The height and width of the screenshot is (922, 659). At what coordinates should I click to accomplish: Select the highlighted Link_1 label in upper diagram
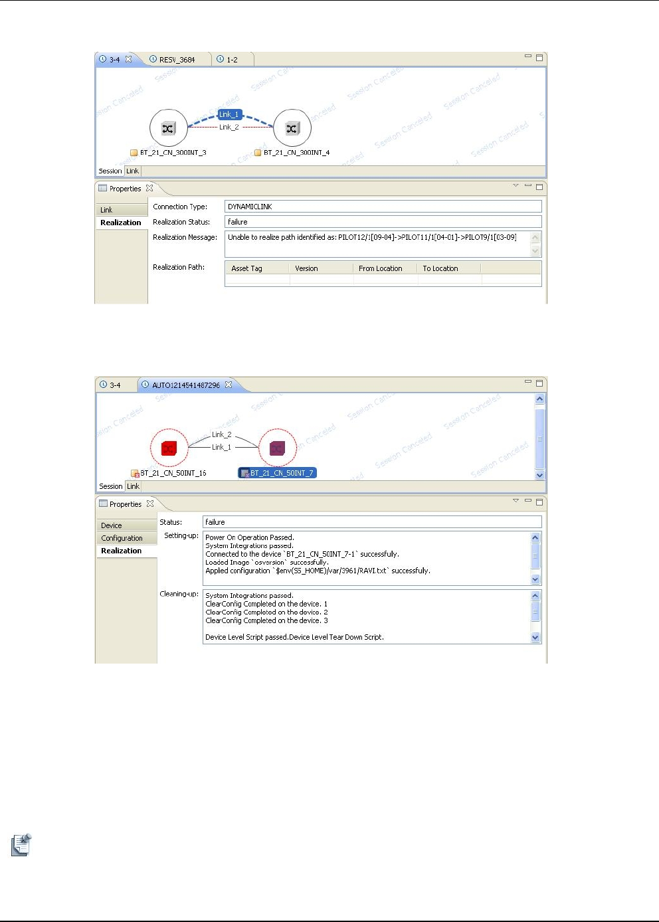tap(229, 114)
